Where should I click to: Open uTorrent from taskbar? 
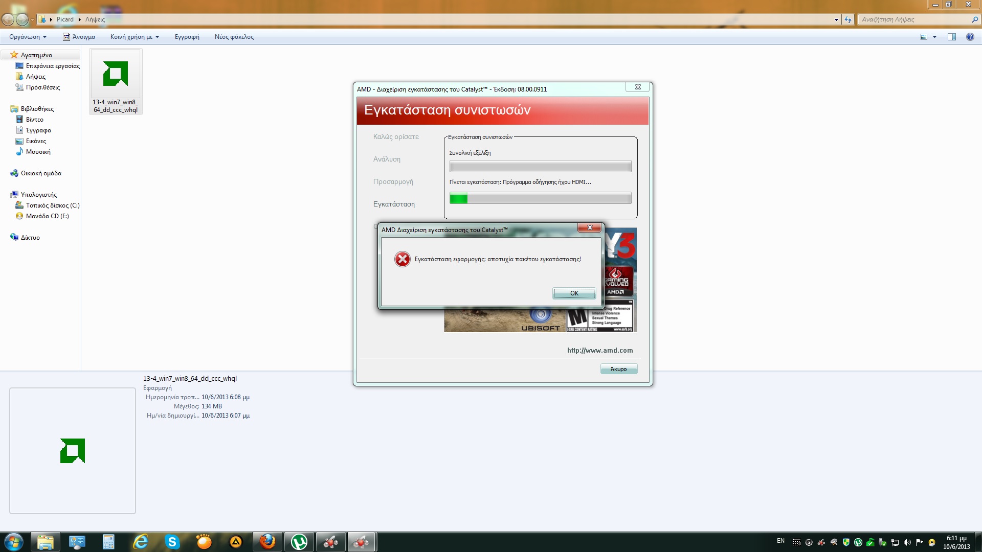(299, 542)
